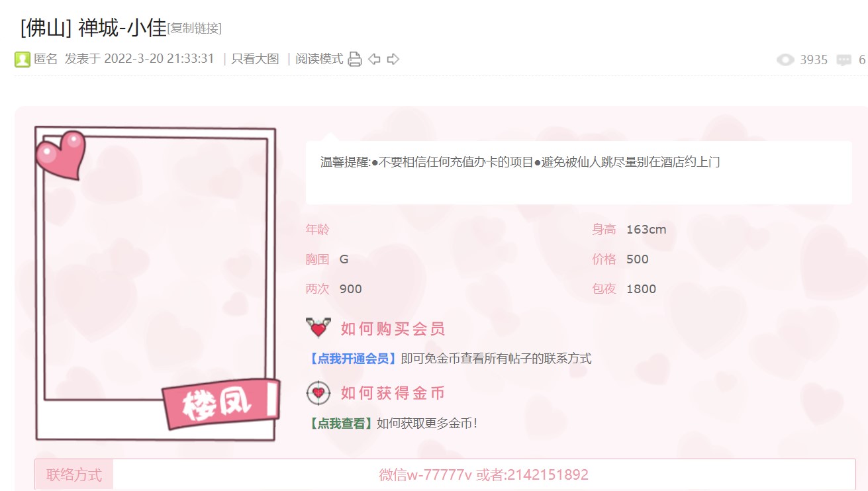Click the 匿名 author name
Screen dimensions: 868x491
pos(46,59)
